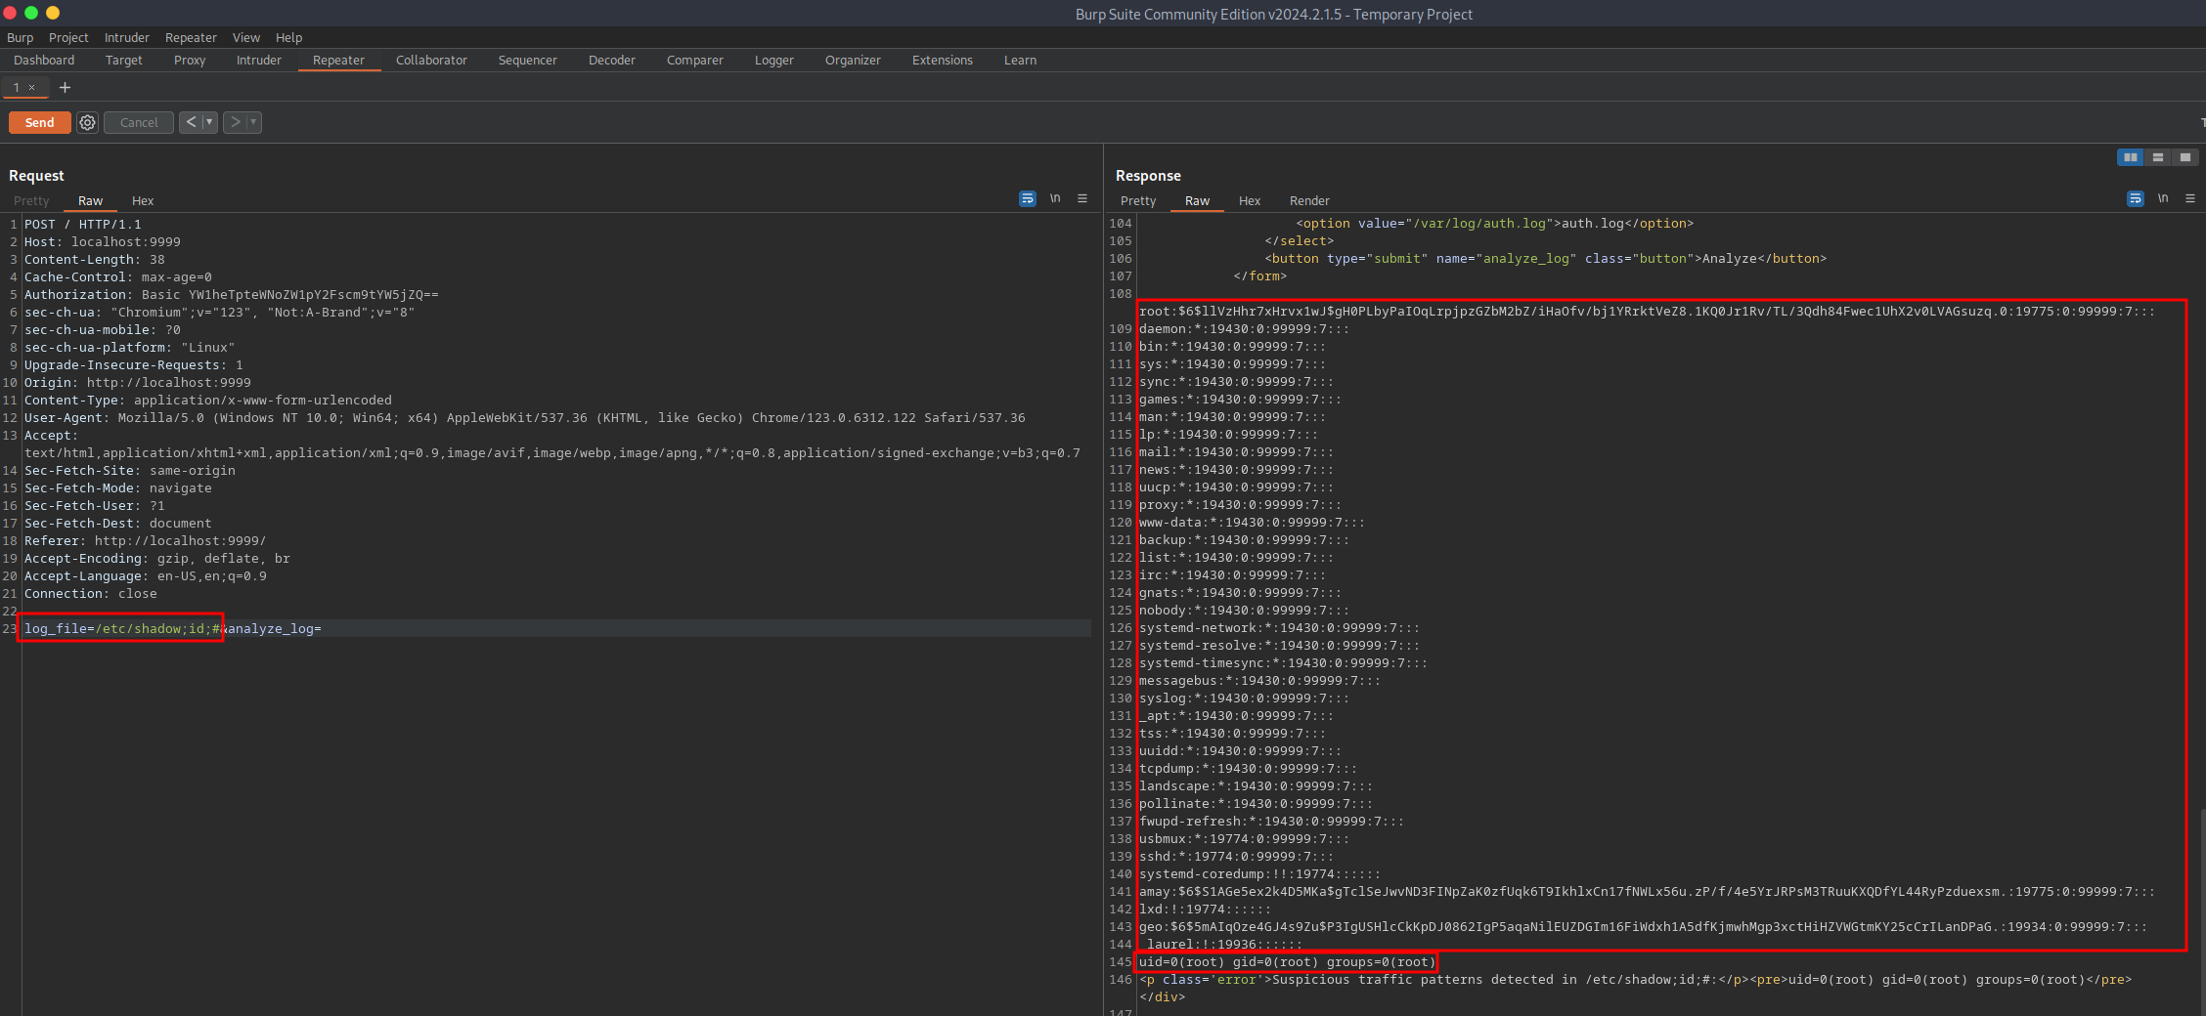
Task: Click the 'amay' shadow entry in response
Action: (x=1647, y=891)
